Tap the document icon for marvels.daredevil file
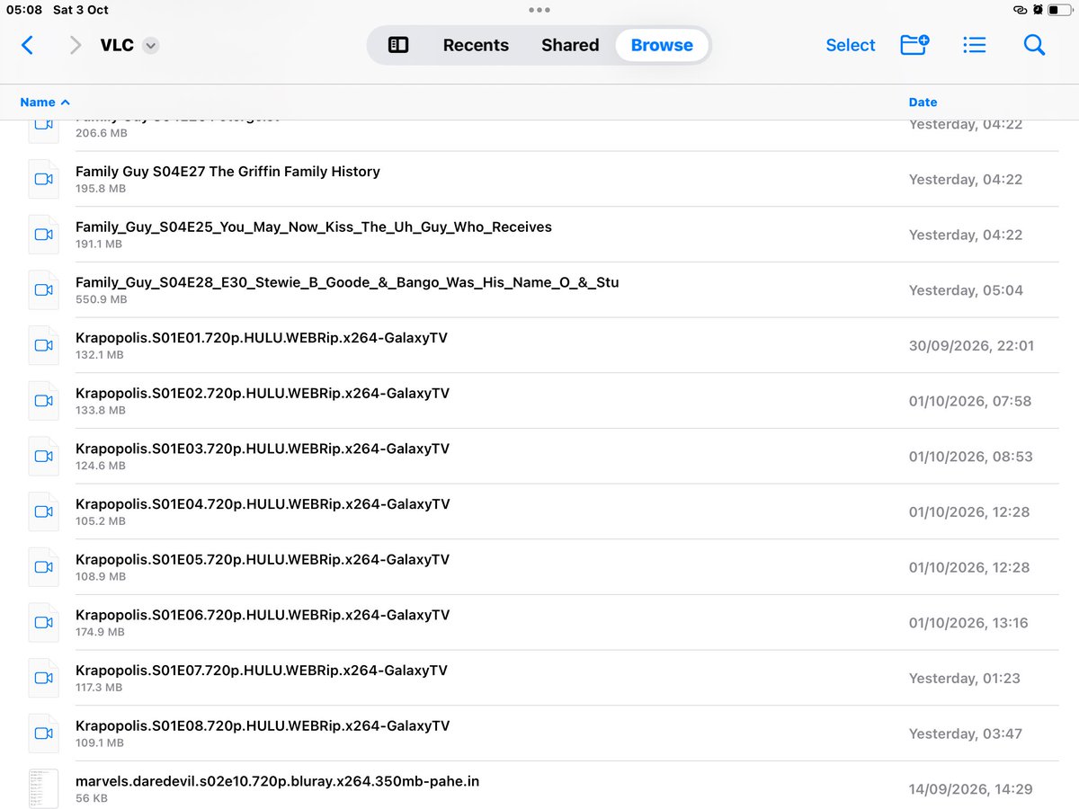The width and height of the screenshot is (1079, 809). [43, 788]
